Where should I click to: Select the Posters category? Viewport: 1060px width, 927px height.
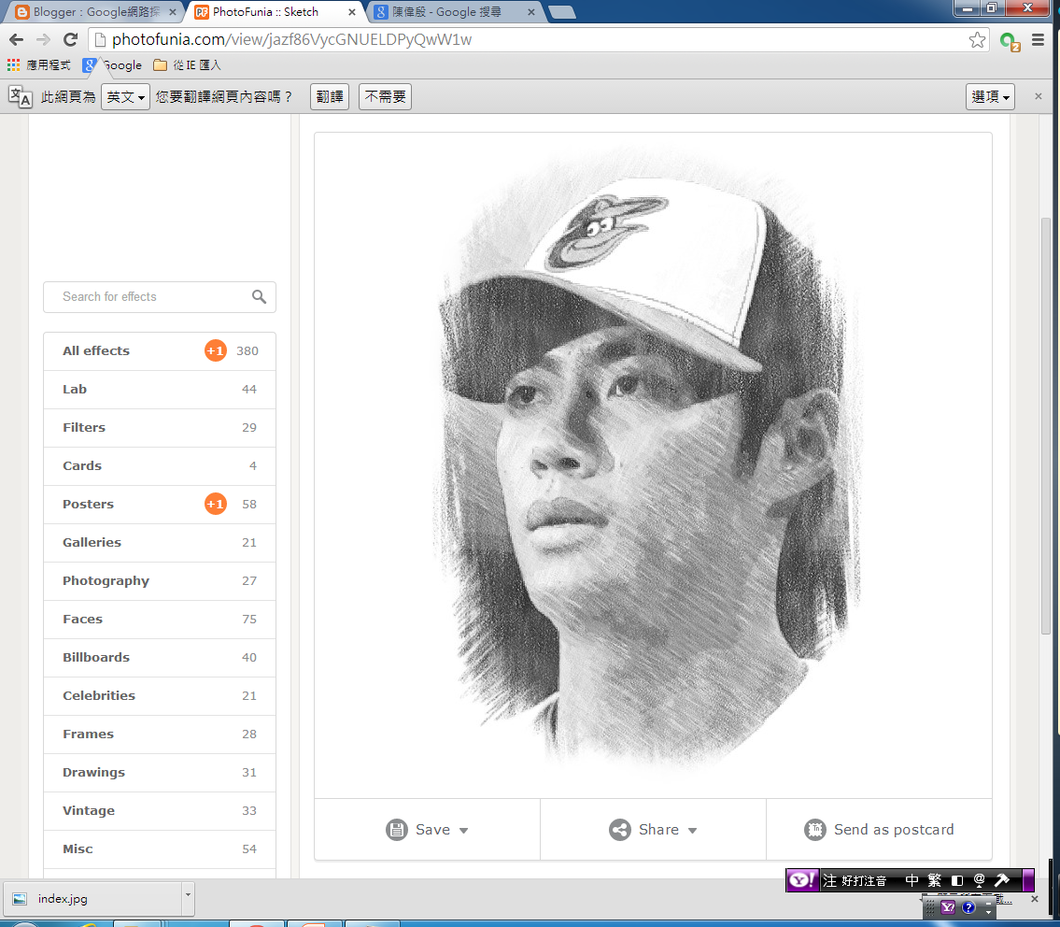[x=160, y=505]
